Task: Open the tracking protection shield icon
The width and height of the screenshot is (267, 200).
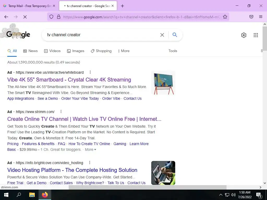Action: 51,17
